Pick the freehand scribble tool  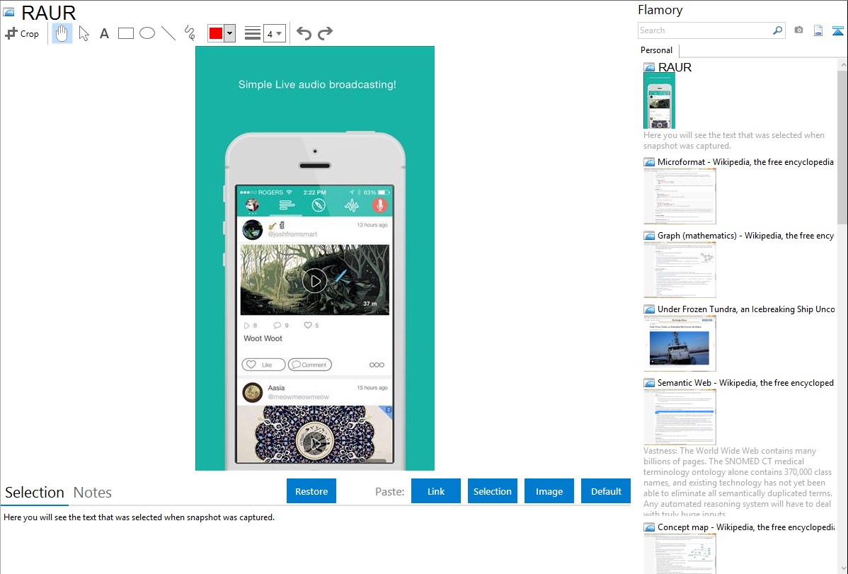190,33
